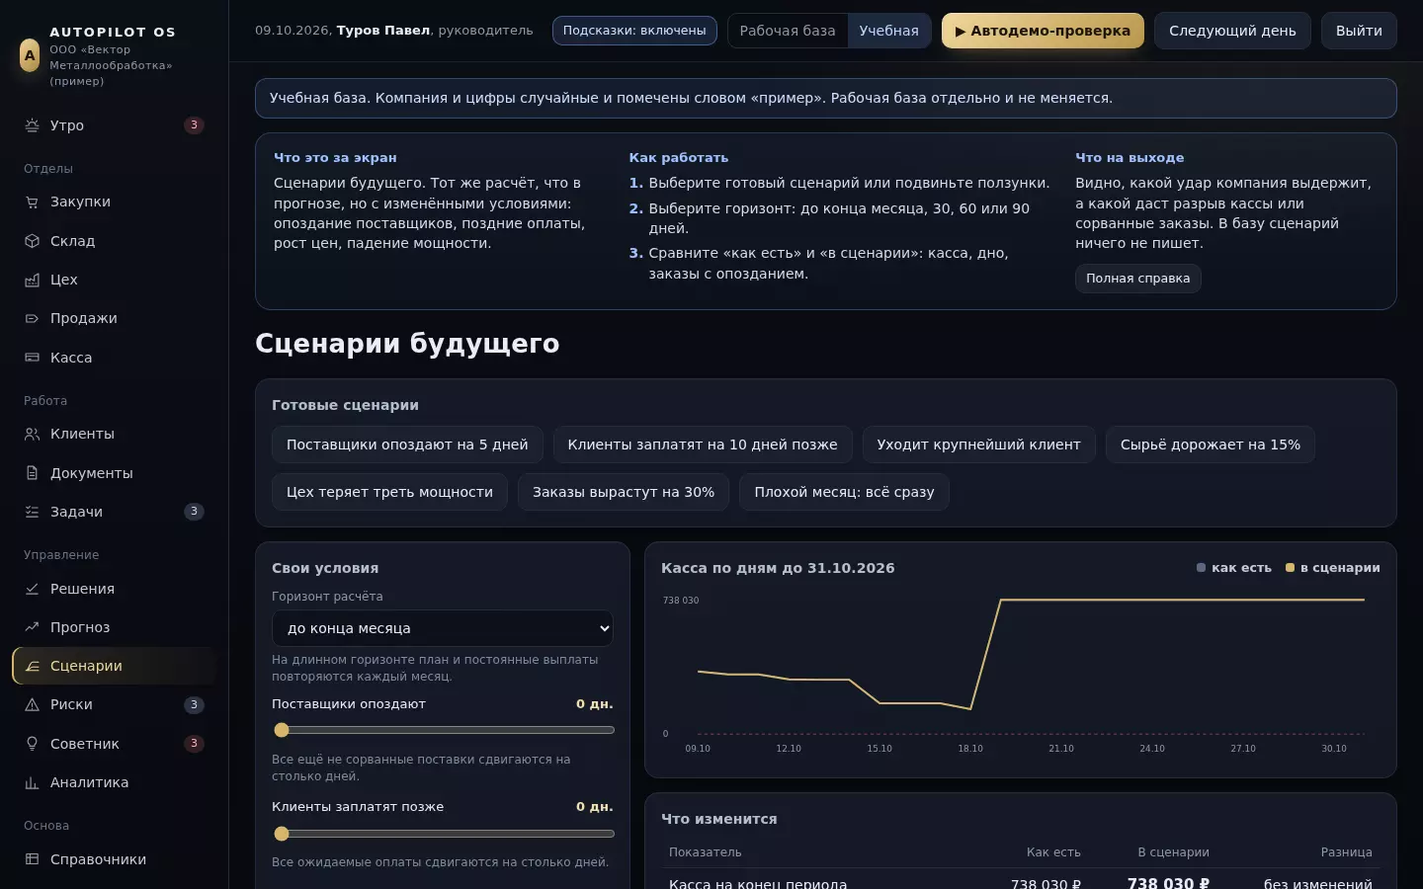Click the Склад box icon
The width and height of the screenshot is (1423, 889).
tap(32, 241)
